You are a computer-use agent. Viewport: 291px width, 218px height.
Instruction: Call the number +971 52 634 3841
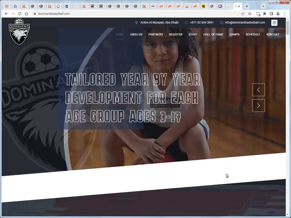[x=202, y=23]
